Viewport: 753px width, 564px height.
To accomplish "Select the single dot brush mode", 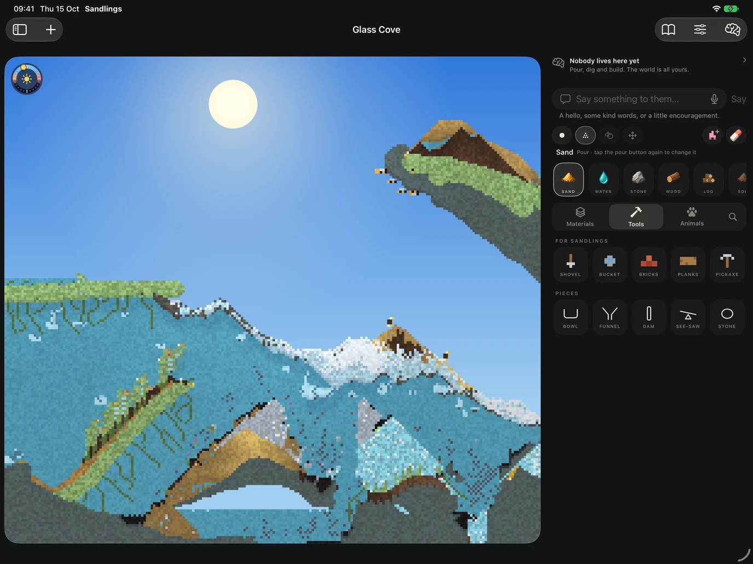I will [x=562, y=136].
